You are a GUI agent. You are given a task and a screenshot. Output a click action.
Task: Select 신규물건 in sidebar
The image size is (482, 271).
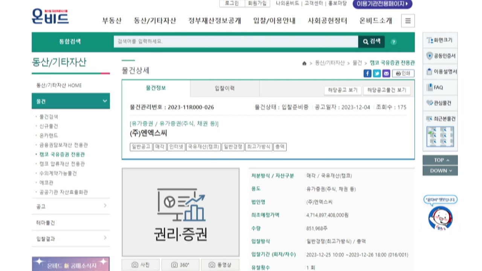49,126
